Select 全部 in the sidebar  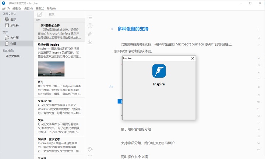pos(13,19)
